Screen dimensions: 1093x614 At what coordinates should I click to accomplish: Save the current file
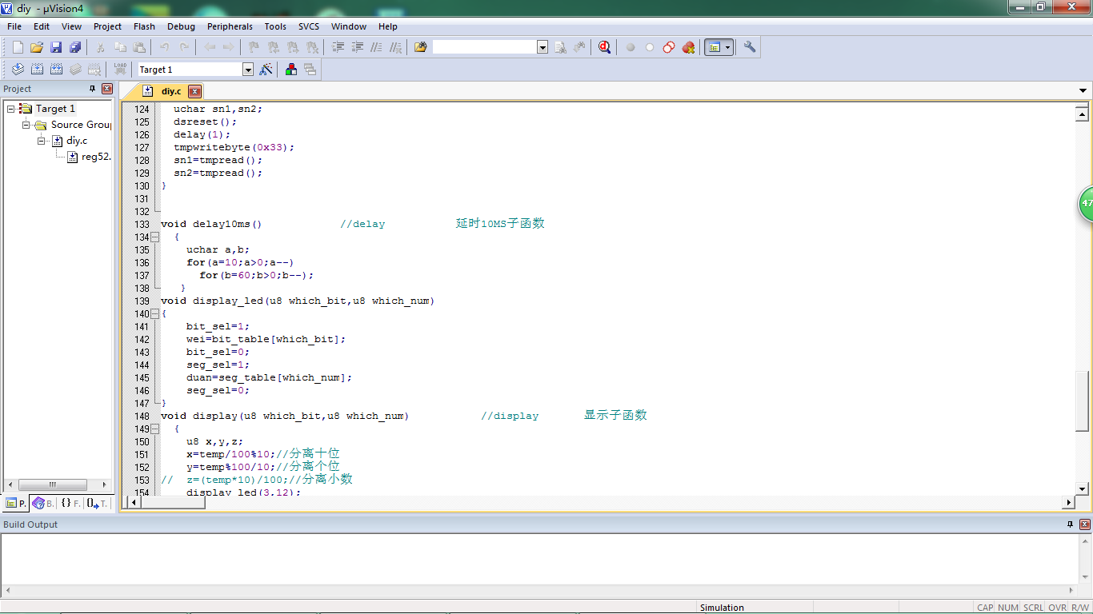click(56, 48)
